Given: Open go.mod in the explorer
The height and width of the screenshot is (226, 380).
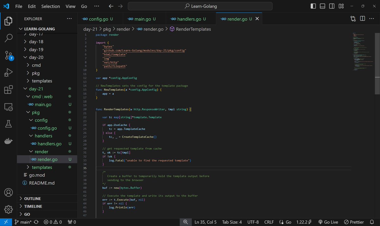Looking at the screenshot, I should (37, 175).
